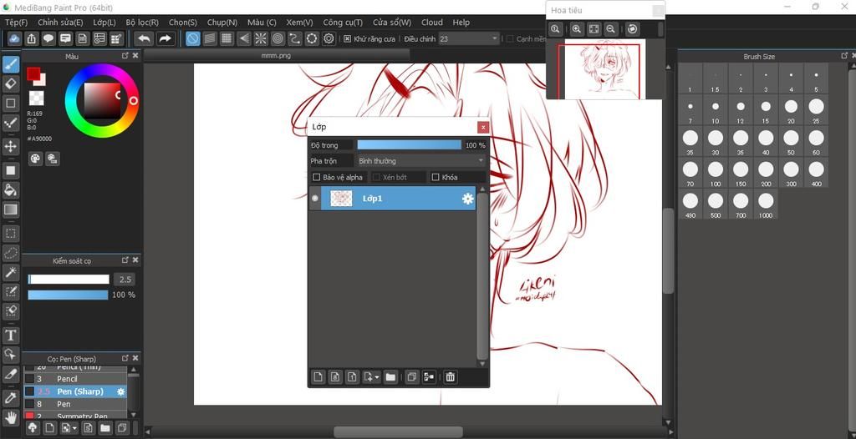
Task: Enable the Cạnh mềm checkbox
Action: 510,38
